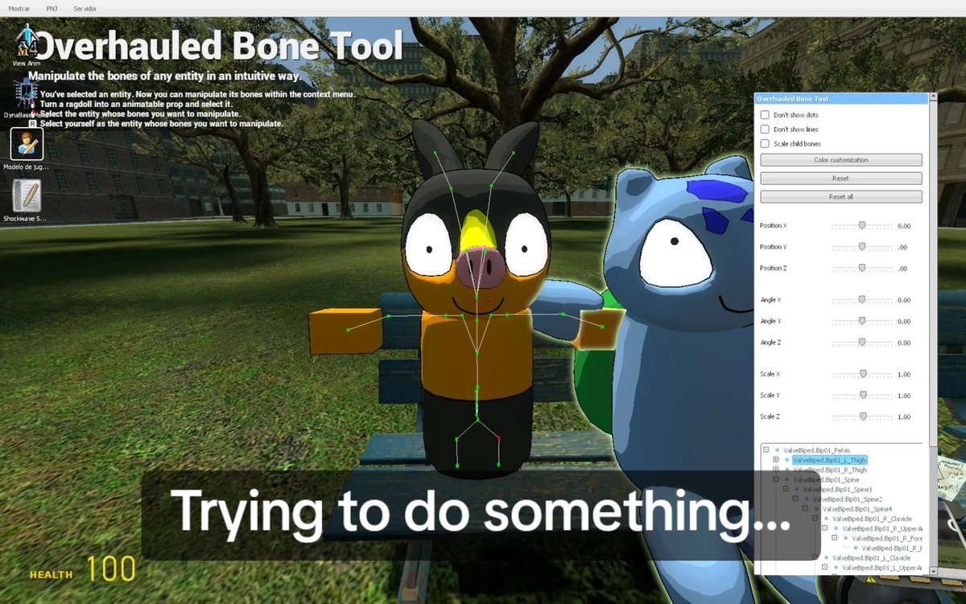966x604 pixels.
Task: Select ValveBiped.Bip01_Spine4 bone
Action: [857, 509]
